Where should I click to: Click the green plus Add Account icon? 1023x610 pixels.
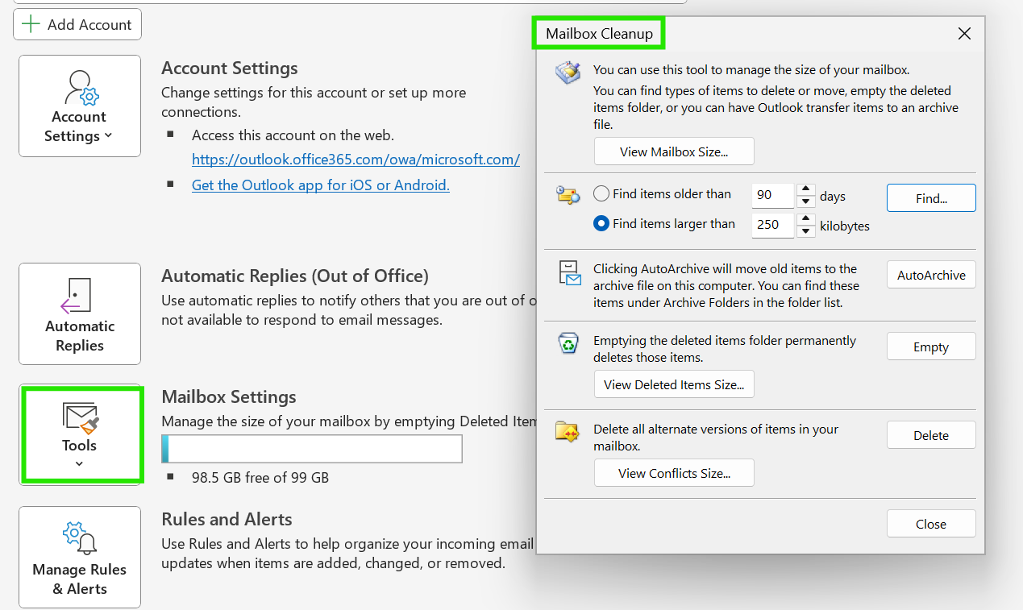pyautogui.click(x=31, y=24)
